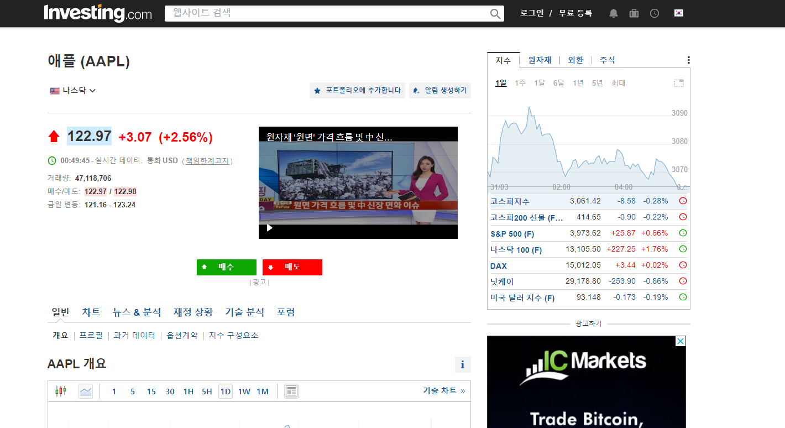This screenshot has height=428, width=785.
Task: Open the DAX index link
Action: coord(499,266)
